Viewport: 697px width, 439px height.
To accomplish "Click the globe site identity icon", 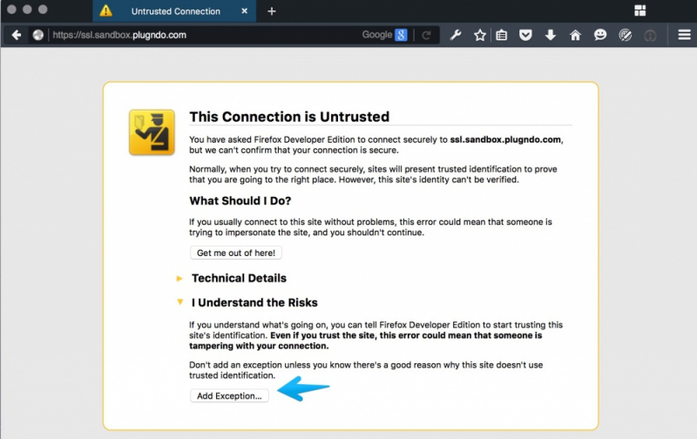I will tap(38, 36).
